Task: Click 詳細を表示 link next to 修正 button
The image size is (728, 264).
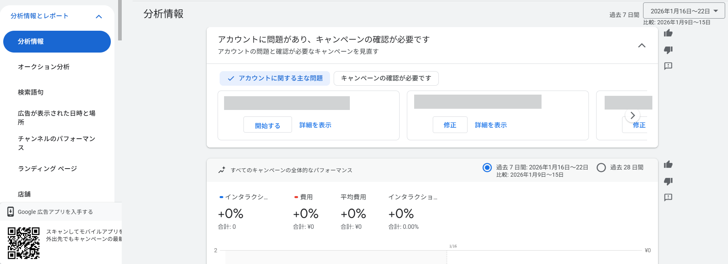Action: click(x=491, y=125)
